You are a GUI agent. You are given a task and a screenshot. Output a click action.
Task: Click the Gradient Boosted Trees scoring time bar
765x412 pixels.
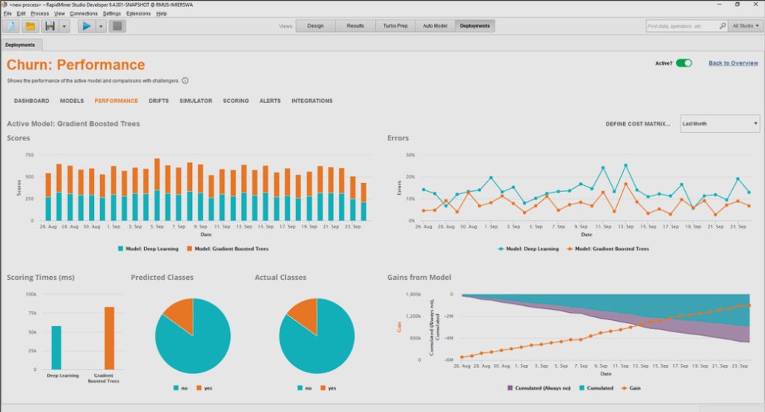pyautogui.click(x=109, y=338)
